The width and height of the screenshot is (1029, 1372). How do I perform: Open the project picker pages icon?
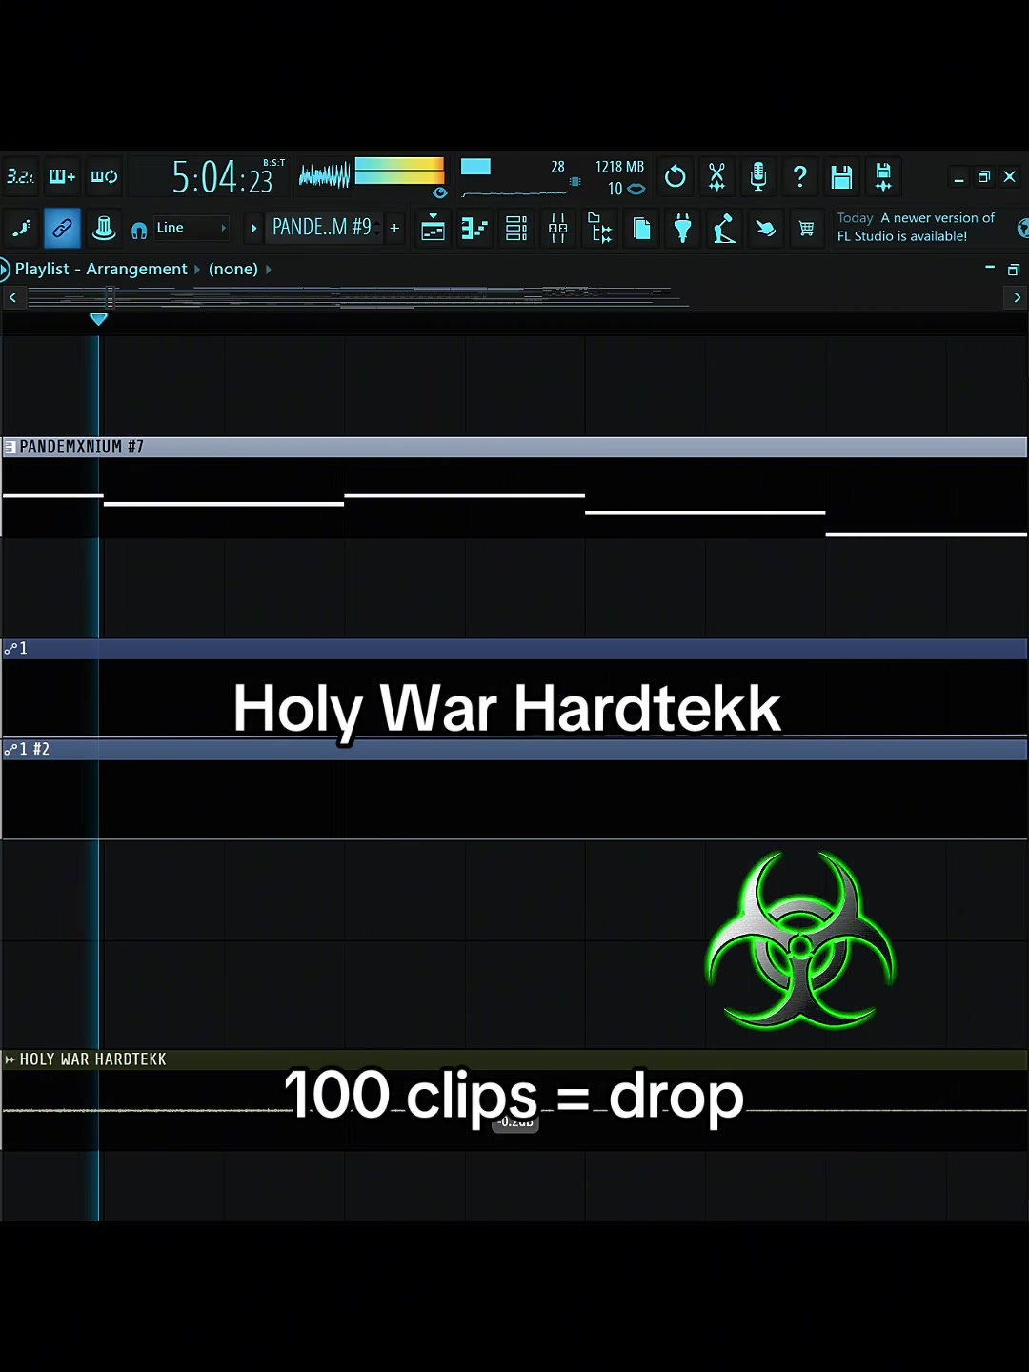click(x=642, y=229)
